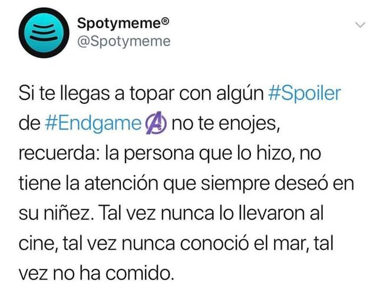Click the final line 'vez no ha comido.'
The width and height of the screenshot is (383, 302).
point(97,273)
